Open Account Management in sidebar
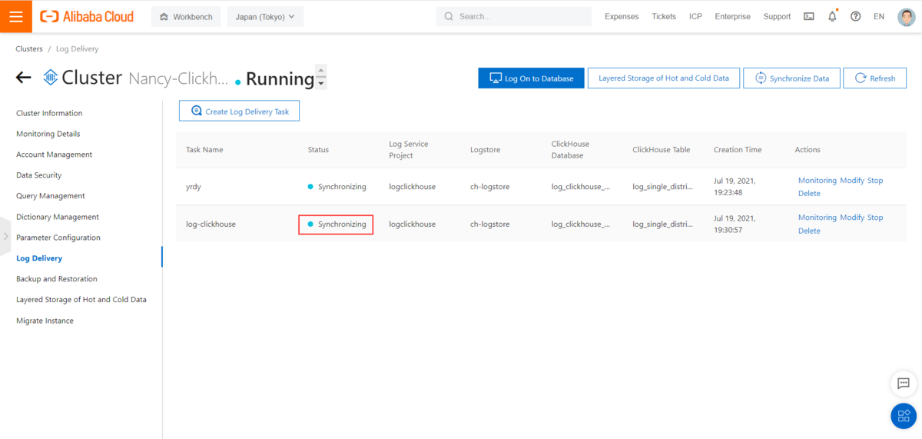Screen dimensions: 922x439 click(x=55, y=155)
